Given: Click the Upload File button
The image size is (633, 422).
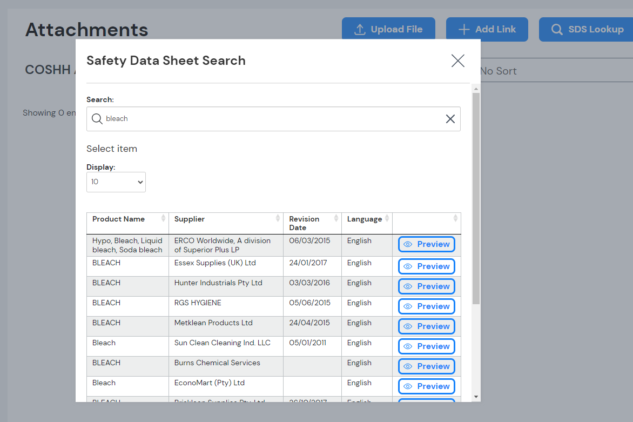Looking at the screenshot, I should [x=388, y=29].
